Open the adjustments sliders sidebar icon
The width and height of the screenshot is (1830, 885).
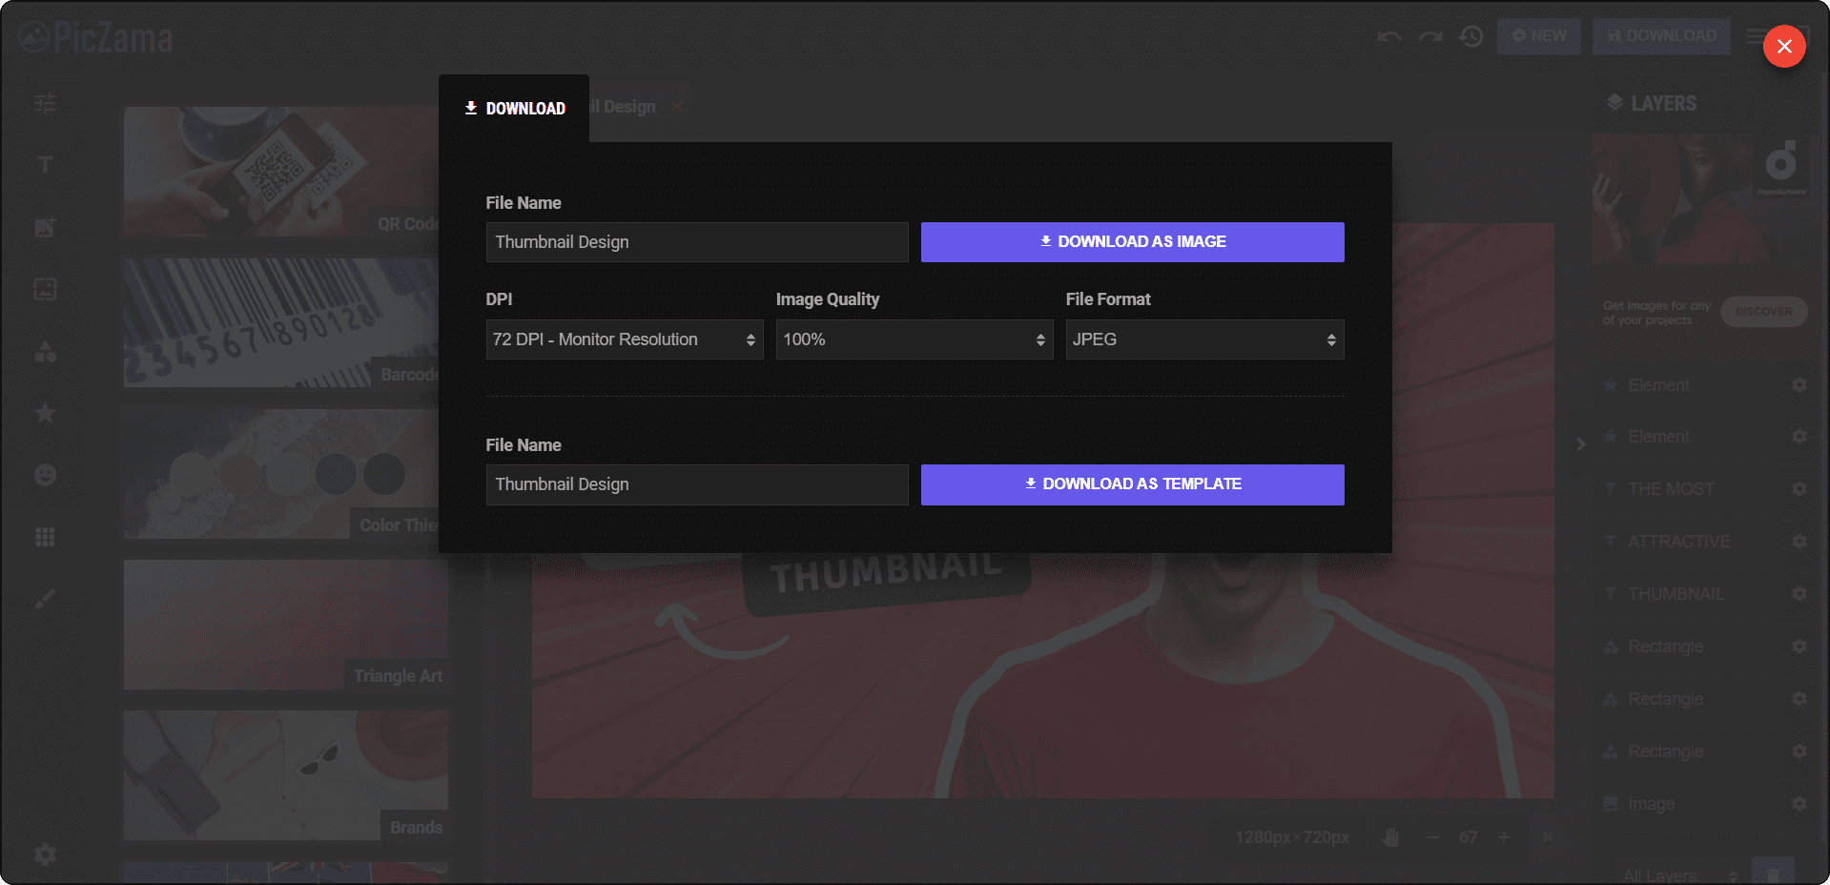tap(45, 103)
